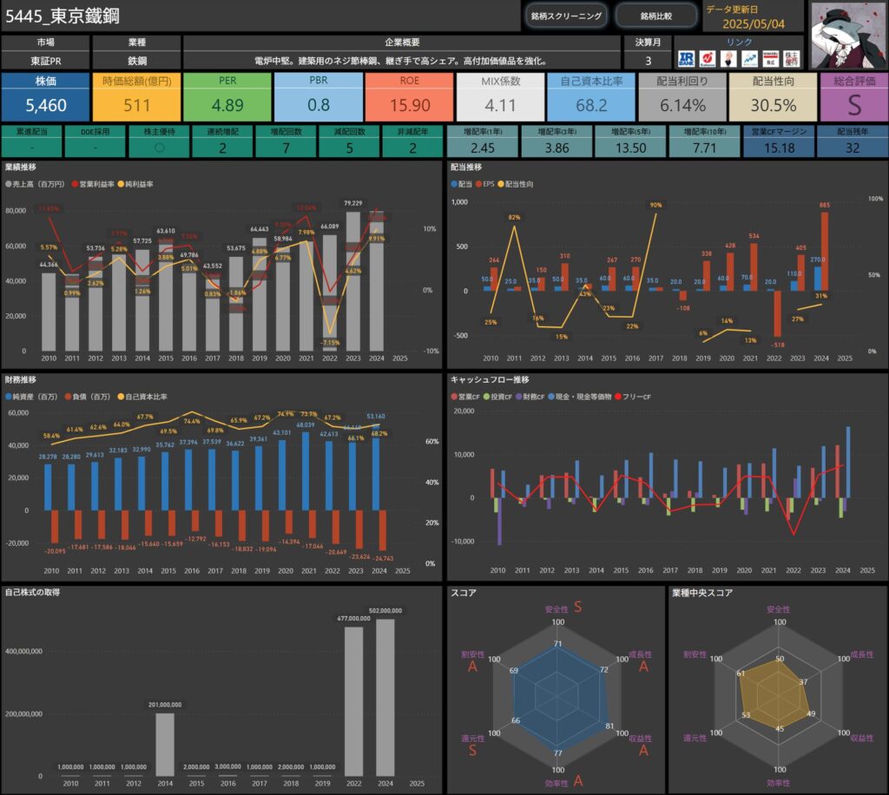Click the 配当利回り 6.14% value

click(x=682, y=105)
